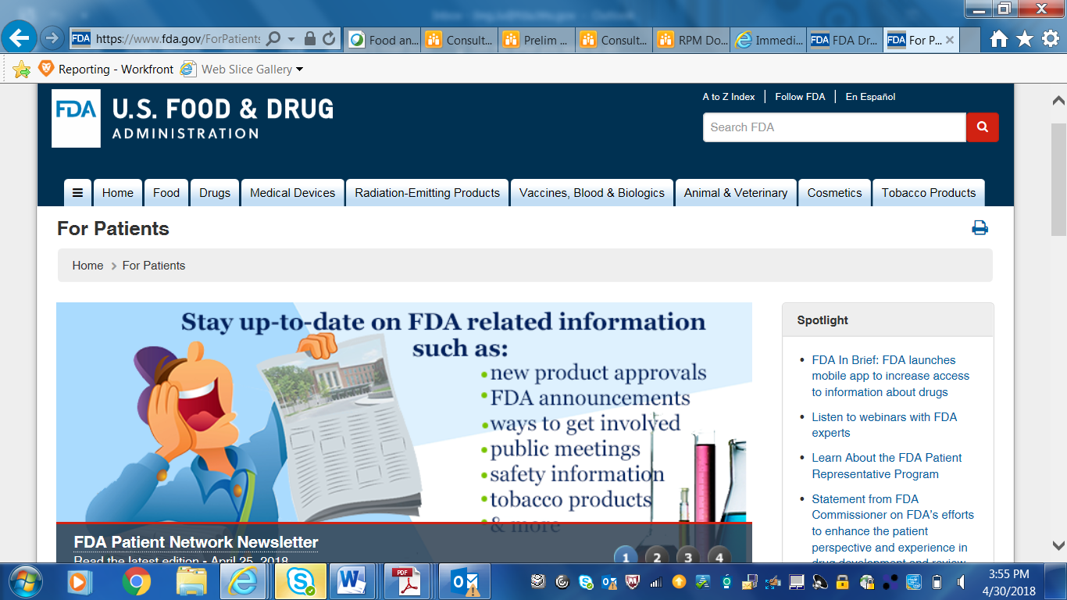The height and width of the screenshot is (600, 1067).
Task: Submit search with the red magnifier button
Action: 983,127
